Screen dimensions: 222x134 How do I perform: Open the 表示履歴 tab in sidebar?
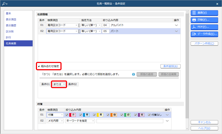(18, 25)
